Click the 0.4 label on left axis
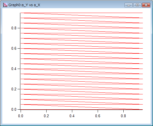 point(14,69)
